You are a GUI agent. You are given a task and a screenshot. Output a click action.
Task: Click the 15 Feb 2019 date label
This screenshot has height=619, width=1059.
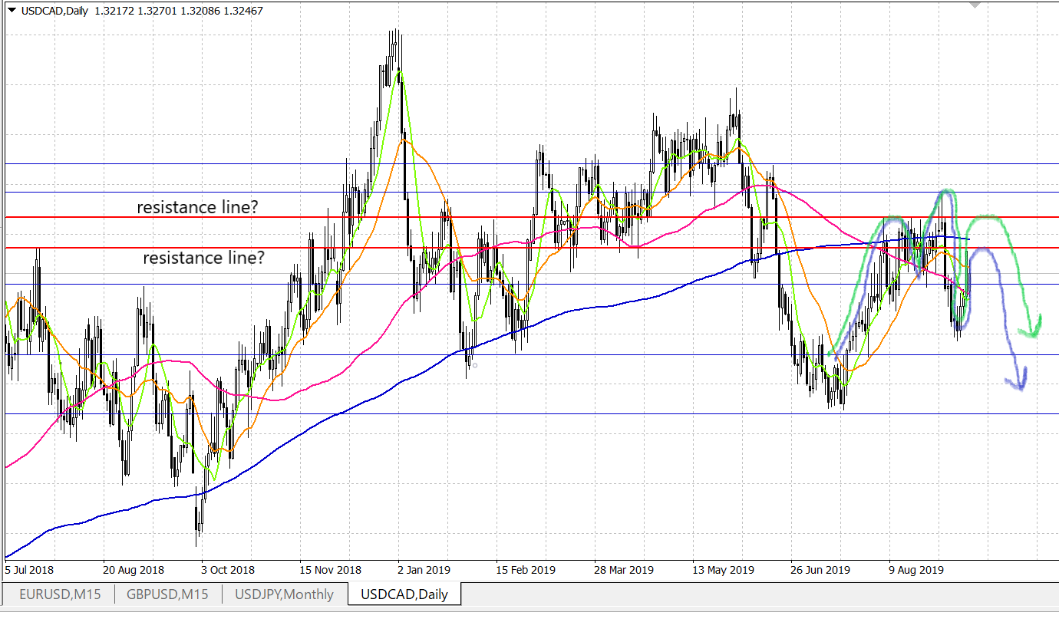click(526, 570)
